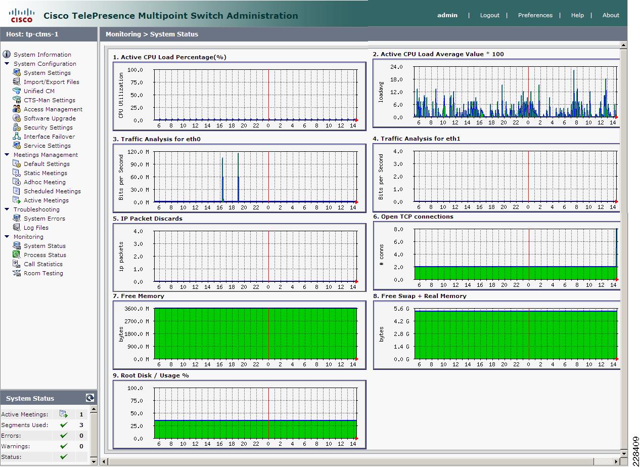Click the Free Memory graph
The height and width of the screenshot is (467, 640).
coord(240,335)
